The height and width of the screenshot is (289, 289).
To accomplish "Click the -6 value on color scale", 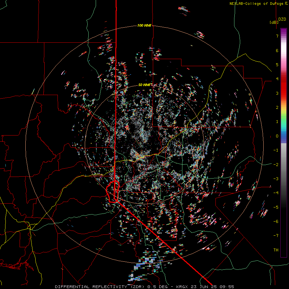I will [276, 222].
